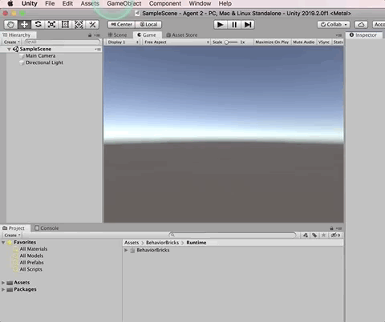The height and width of the screenshot is (322, 385).
Task: Select Main Camera object
Action: pyautogui.click(x=40, y=56)
